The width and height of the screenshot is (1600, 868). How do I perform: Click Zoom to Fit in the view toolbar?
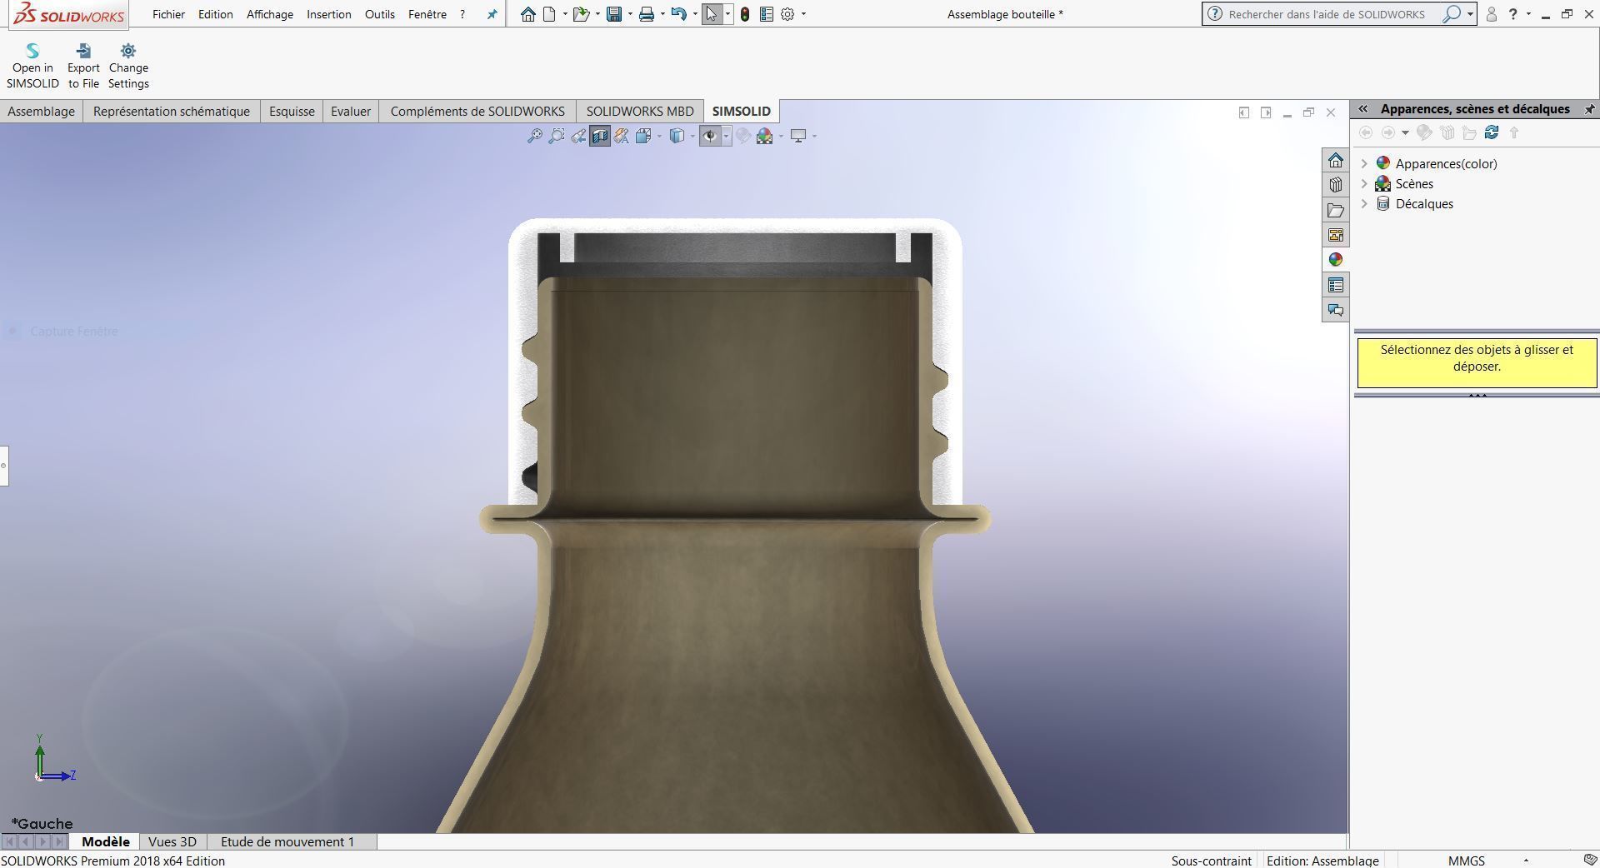(x=535, y=136)
